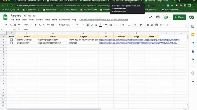This screenshot has width=197, height=110.
Task: Click the Insert comment icon in toolbar
Action: tap(152, 25)
